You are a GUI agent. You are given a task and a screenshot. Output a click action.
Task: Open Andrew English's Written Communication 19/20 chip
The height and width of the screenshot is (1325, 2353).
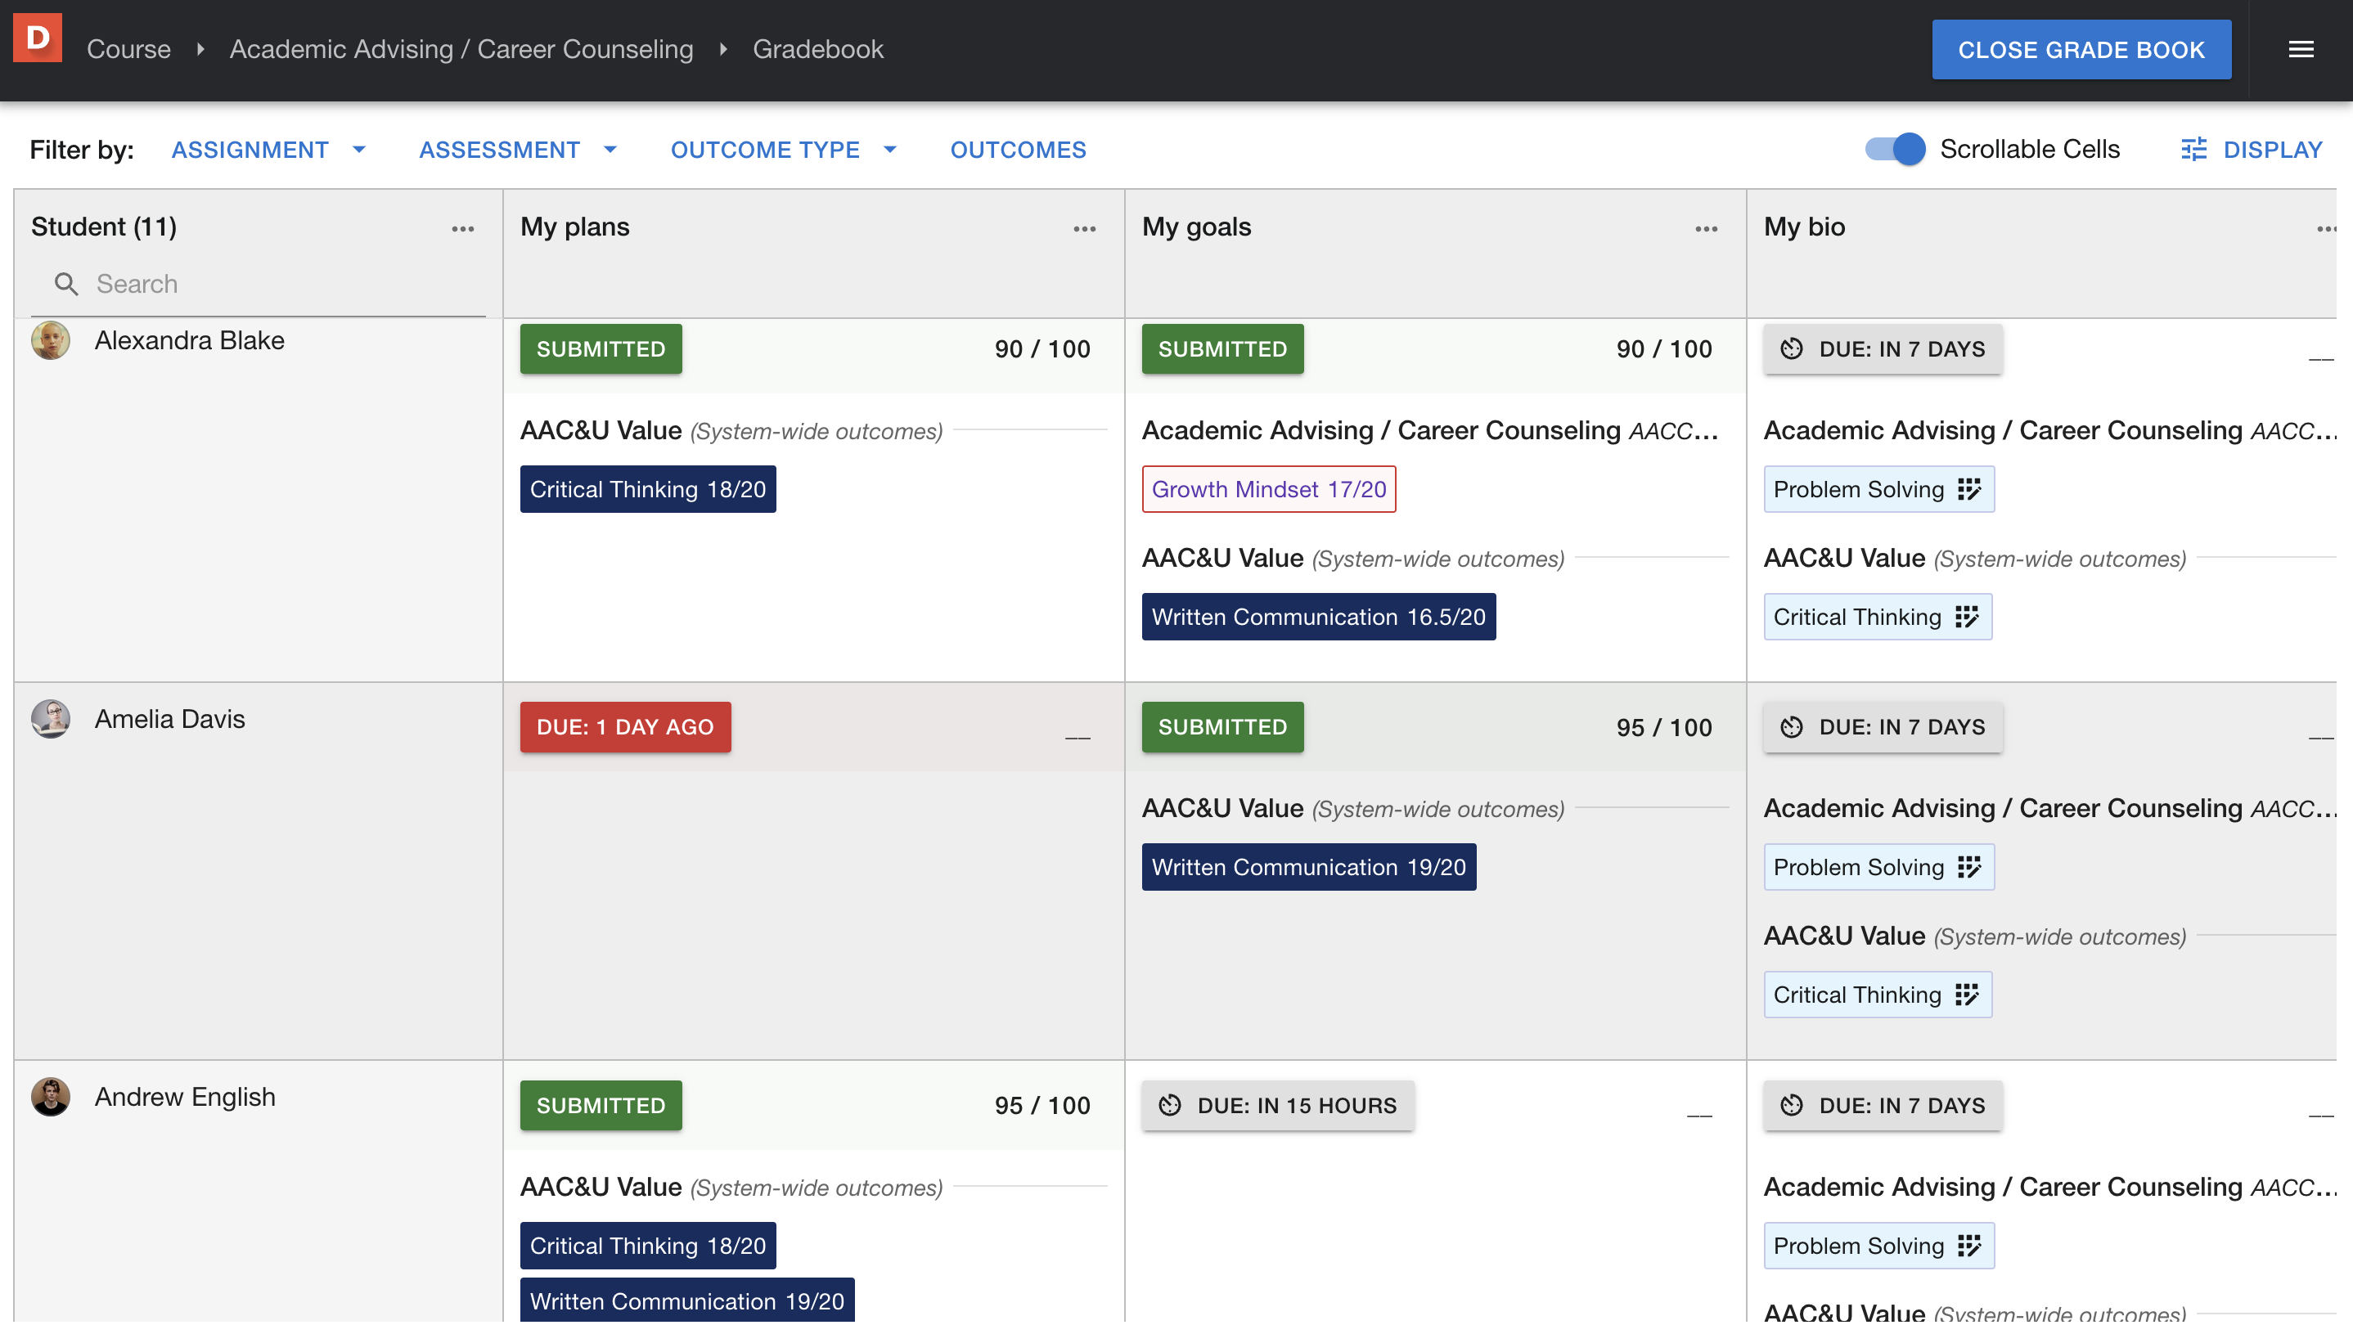(x=687, y=1300)
